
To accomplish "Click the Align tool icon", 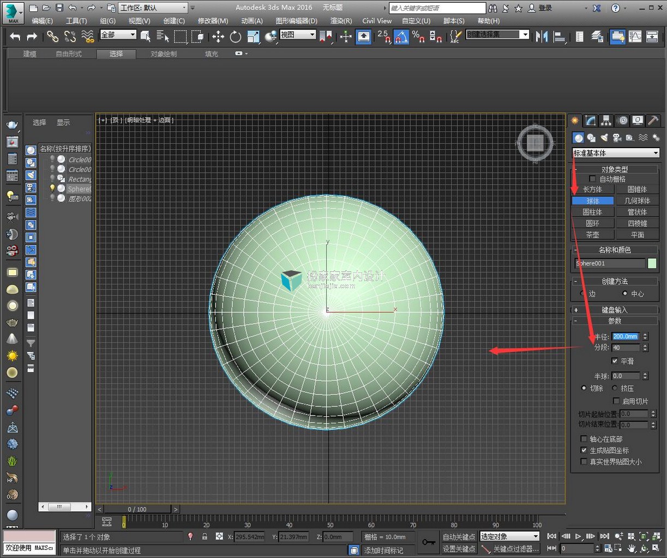I will click(x=560, y=37).
